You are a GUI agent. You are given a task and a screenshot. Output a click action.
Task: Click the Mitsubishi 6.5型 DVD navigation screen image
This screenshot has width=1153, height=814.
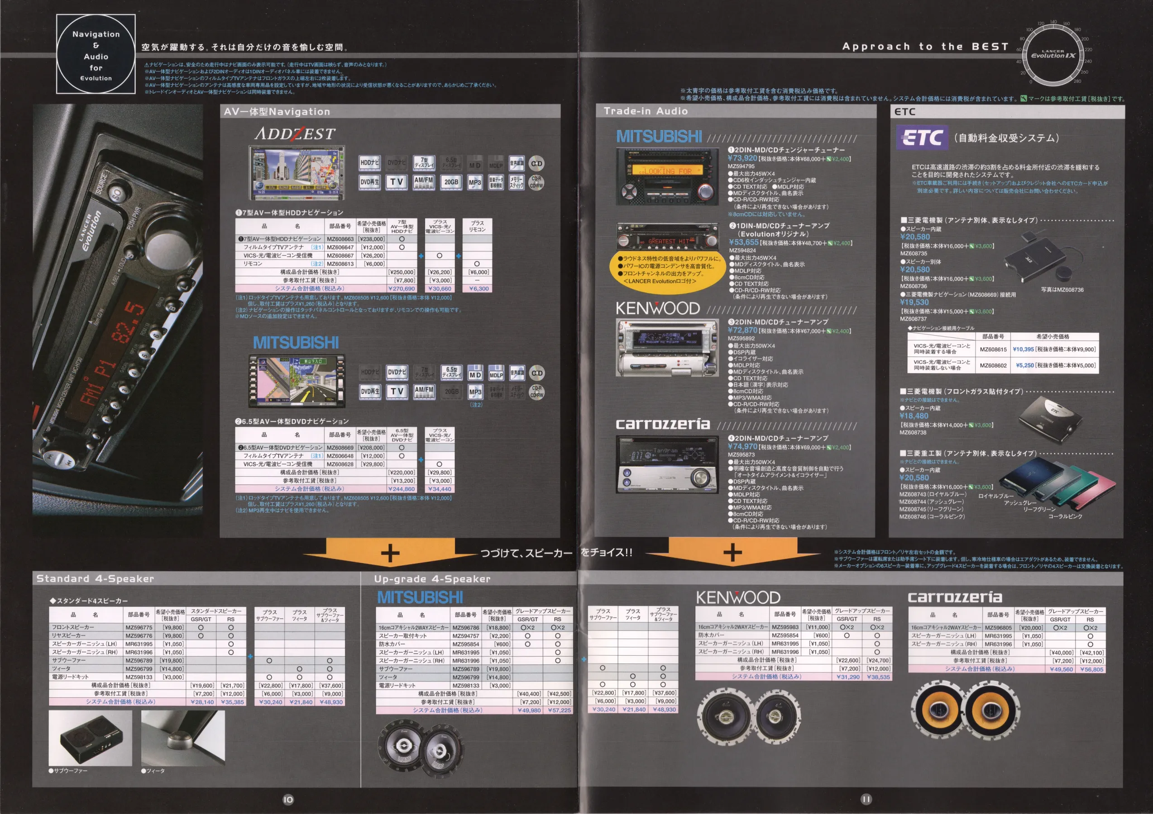pos(297,381)
